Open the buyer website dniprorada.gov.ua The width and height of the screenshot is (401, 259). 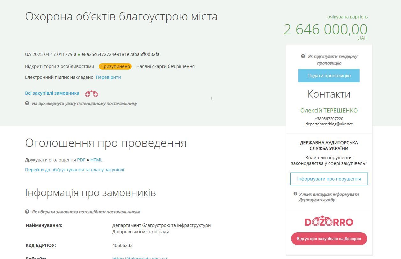139,258
